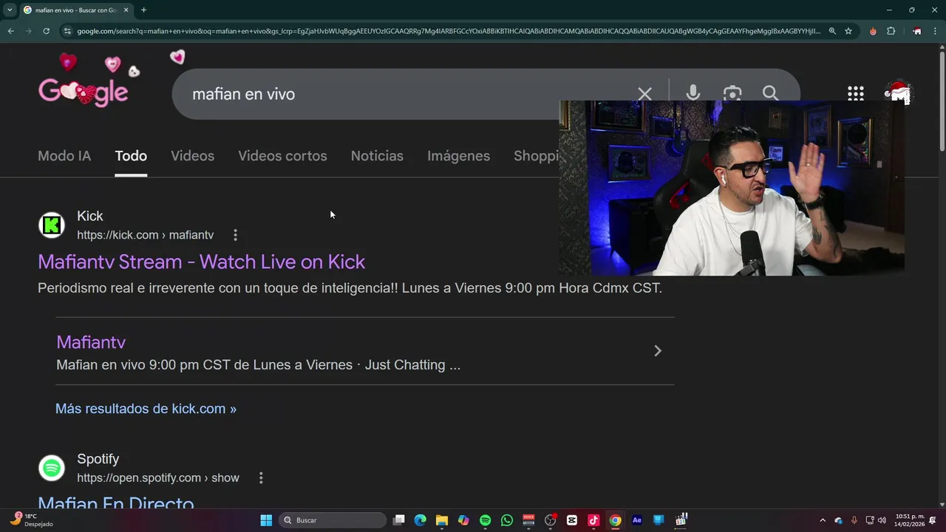This screenshot has height=532, width=946.
Task: Open After Effects from the taskbar
Action: (x=637, y=520)
